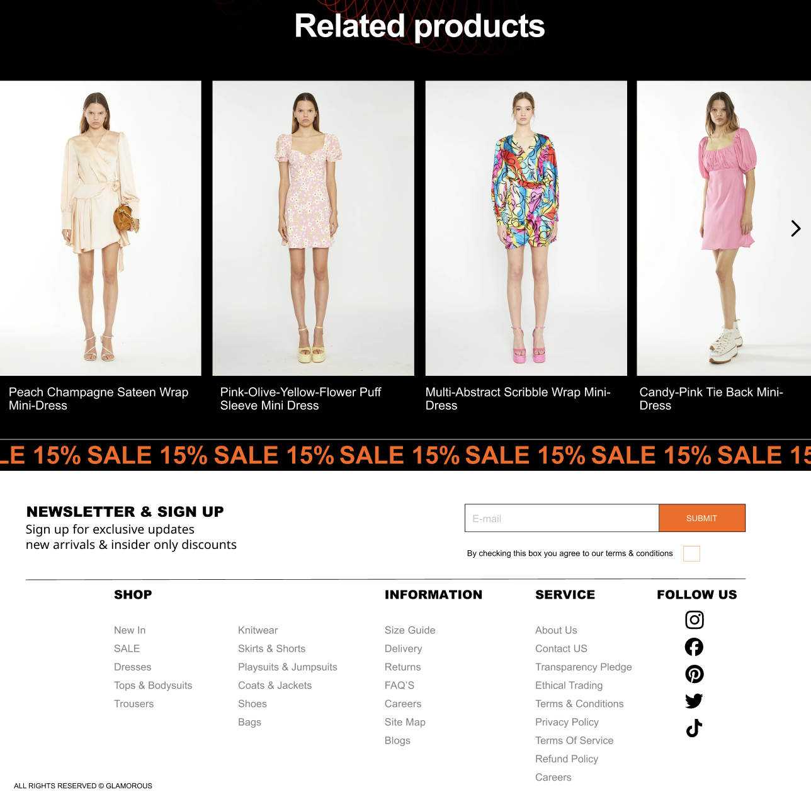The width and height of the screenshot is (811, 797).
Task: Open the Playsuits & Jumpsuits category
Action: click(x=288, y=667)
